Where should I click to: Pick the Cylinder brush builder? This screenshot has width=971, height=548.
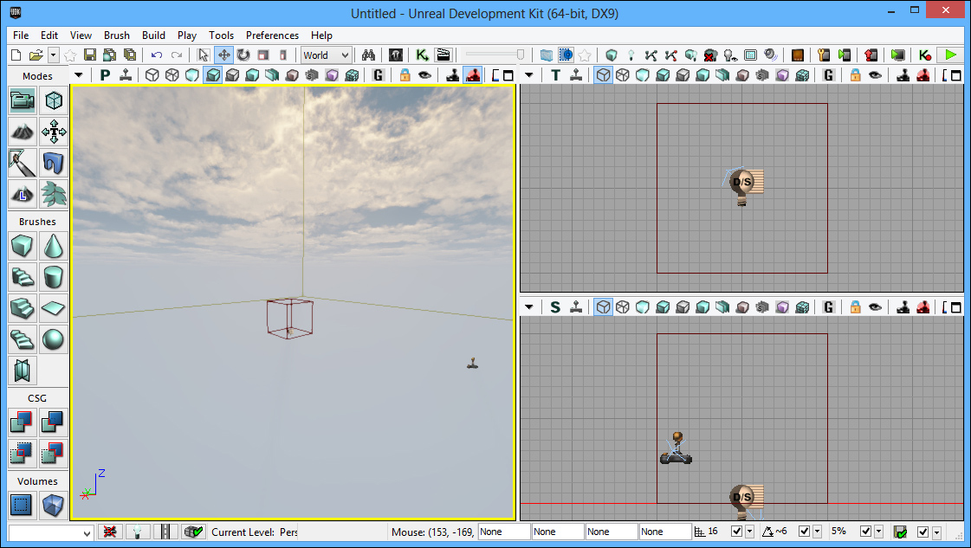coord(55,277)
